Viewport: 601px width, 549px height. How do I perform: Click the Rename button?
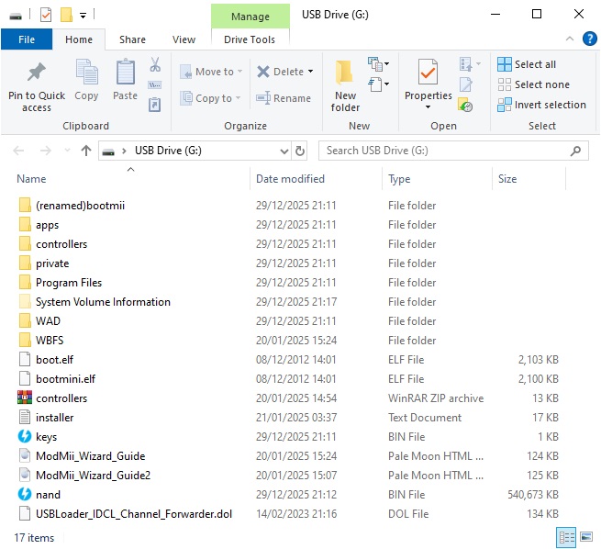click(x=284, y=98)
